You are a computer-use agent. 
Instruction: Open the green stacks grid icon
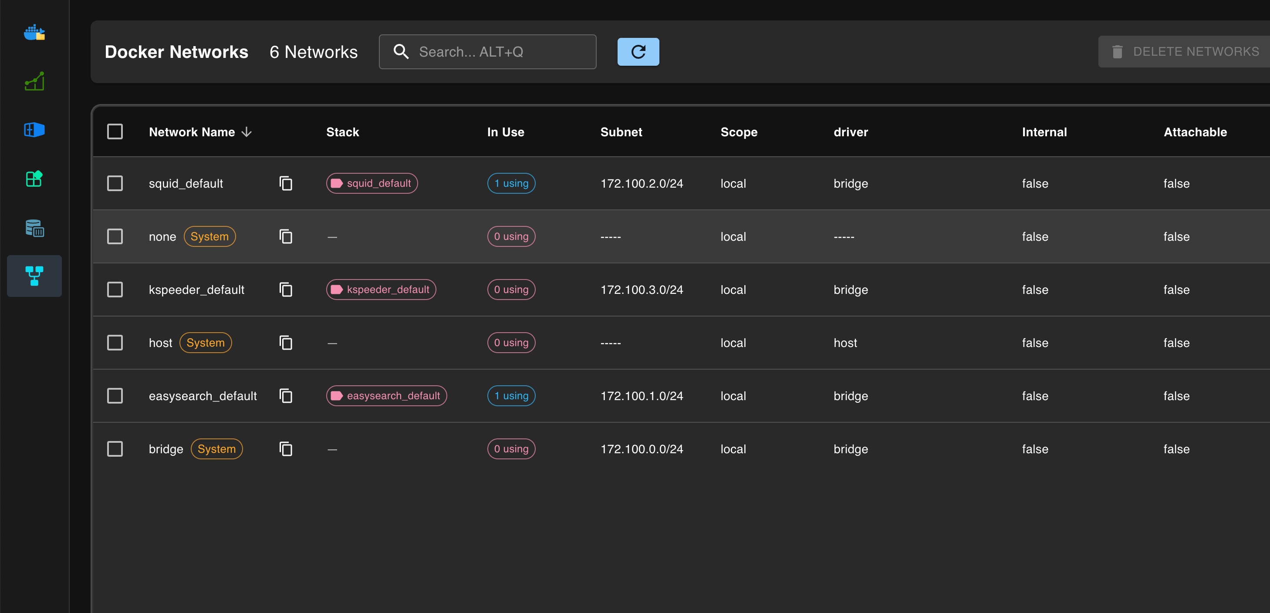(x=34, y=179)
